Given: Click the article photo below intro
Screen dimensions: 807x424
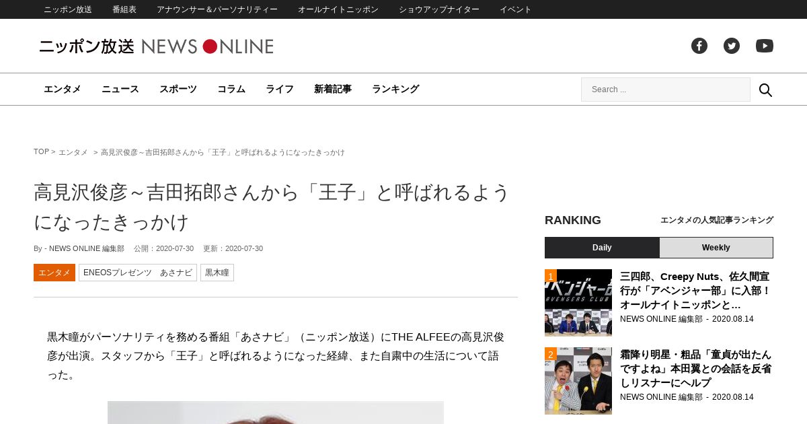Looking at the screenshot, I should [x=276, y=413].
